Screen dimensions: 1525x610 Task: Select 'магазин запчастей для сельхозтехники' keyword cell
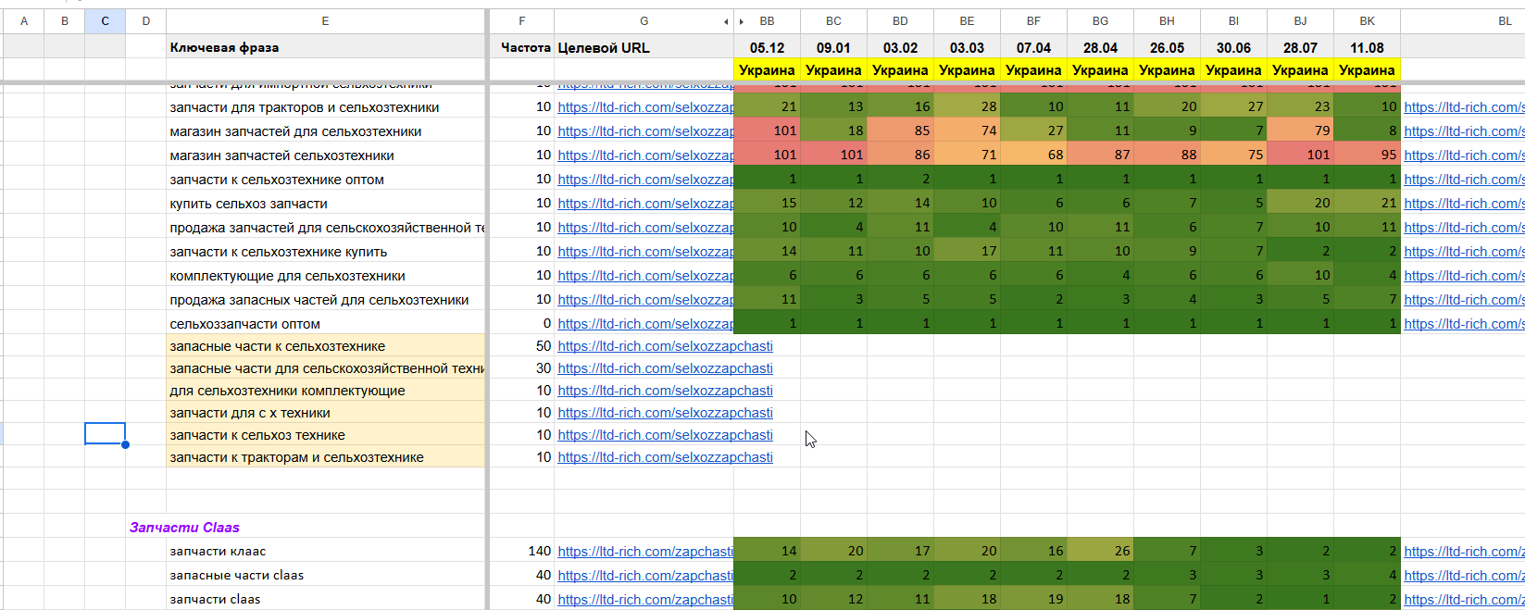tap(325, 131)
